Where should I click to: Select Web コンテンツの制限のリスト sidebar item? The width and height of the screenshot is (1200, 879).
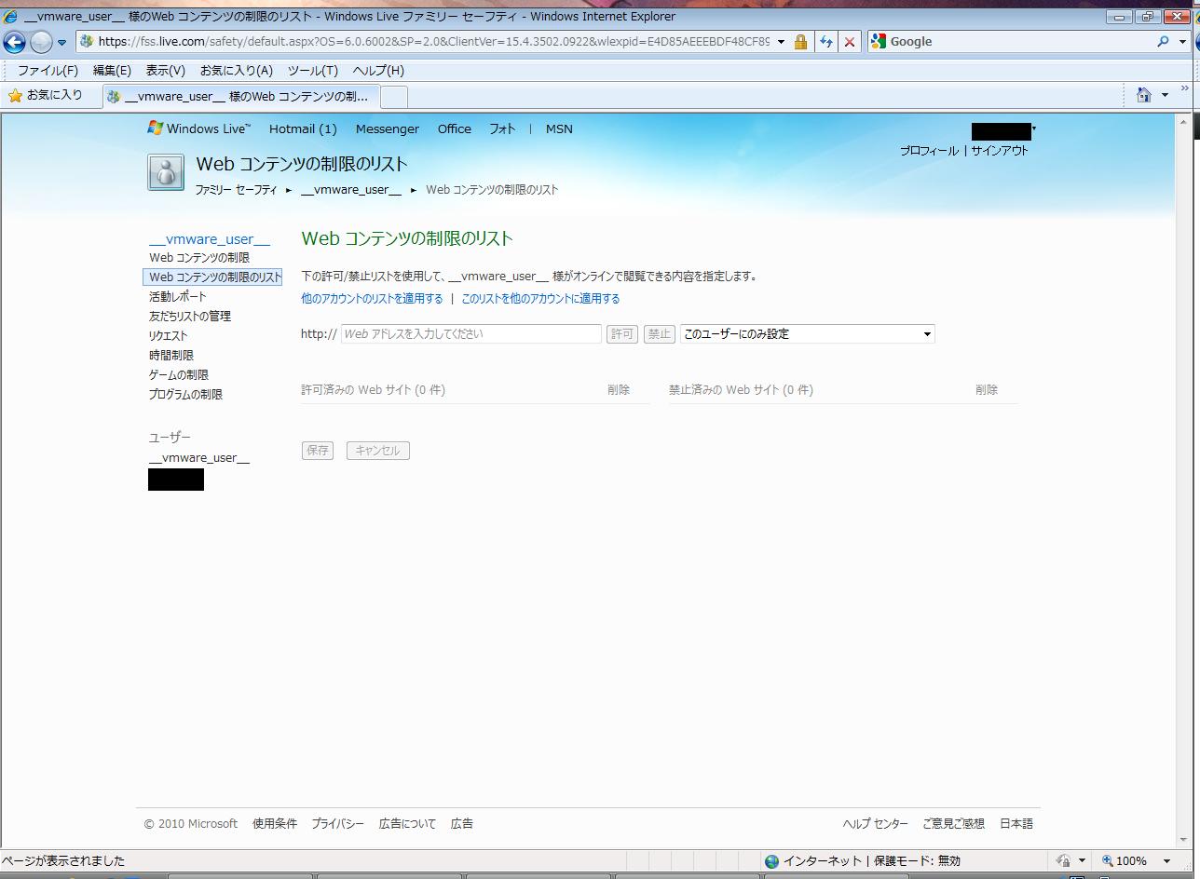point(213,277)
